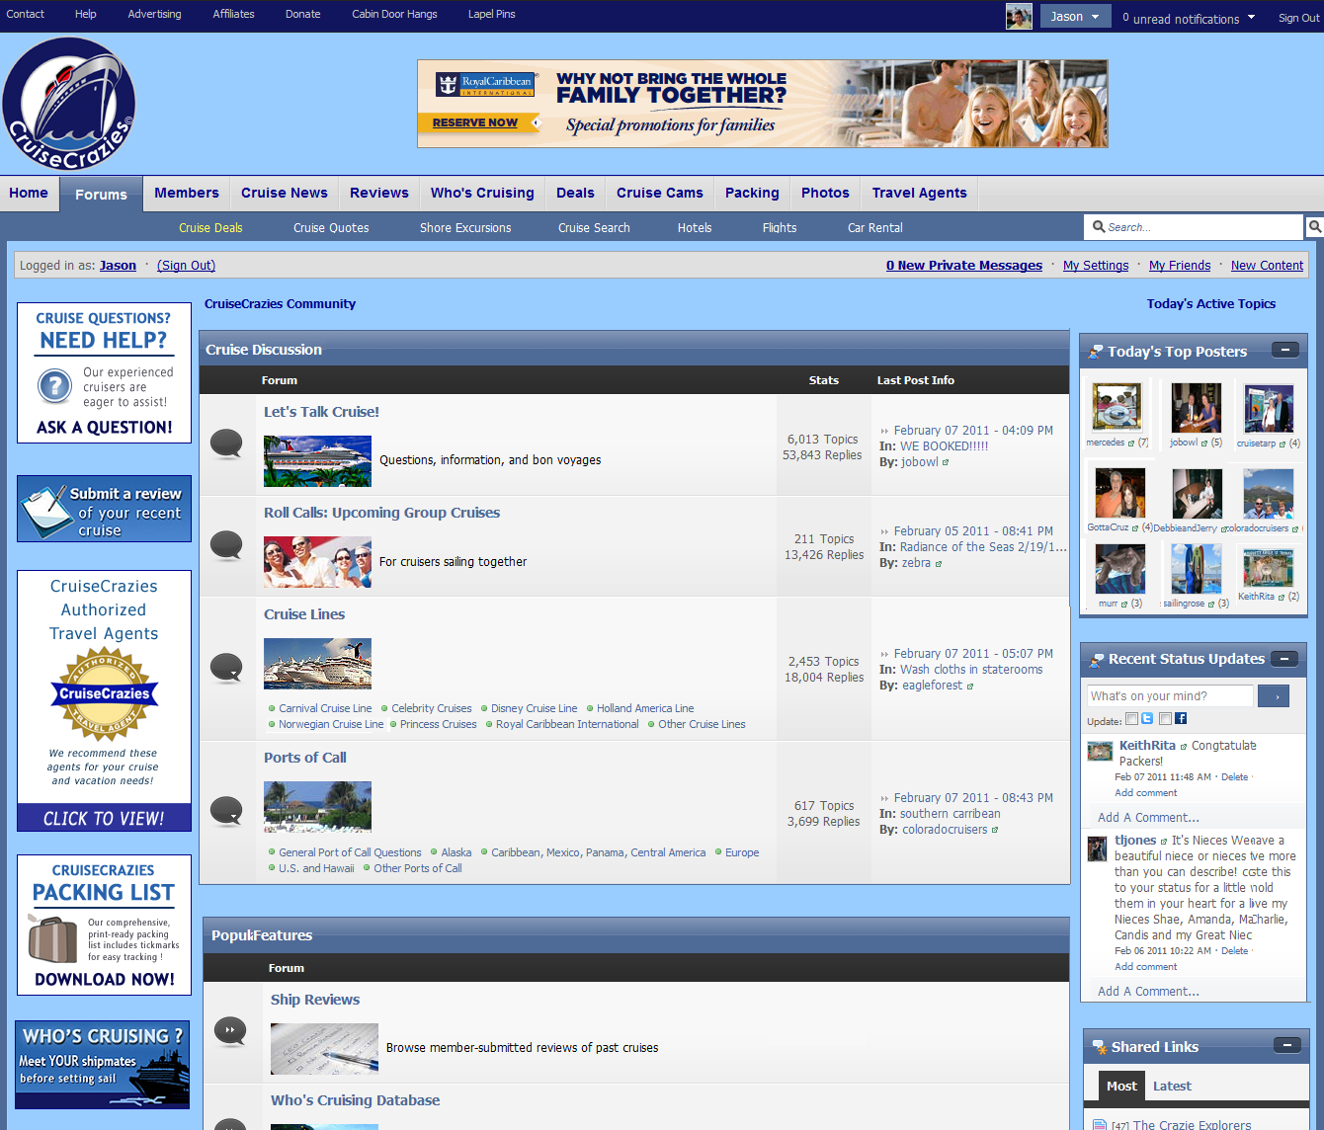Click profile-card icon beside KeithRita status

point(1184,747)
